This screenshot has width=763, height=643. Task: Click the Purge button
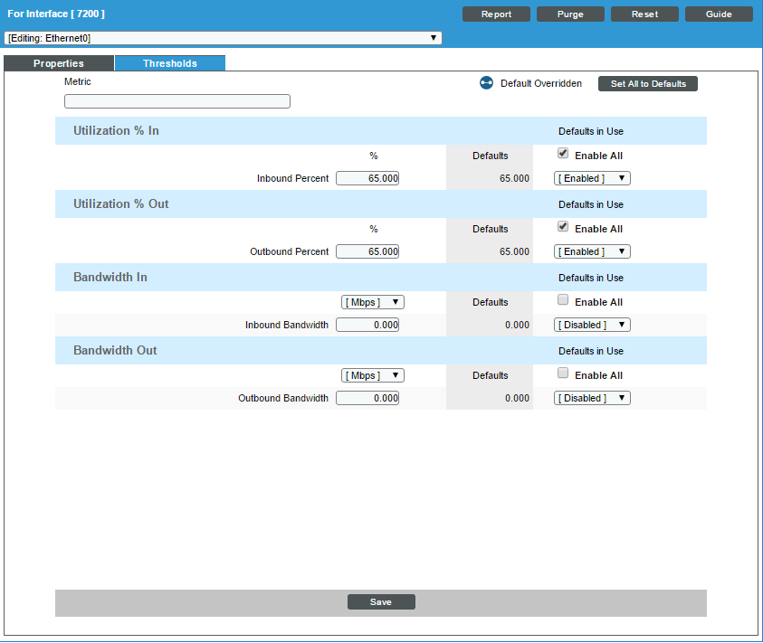click(570, 14)
